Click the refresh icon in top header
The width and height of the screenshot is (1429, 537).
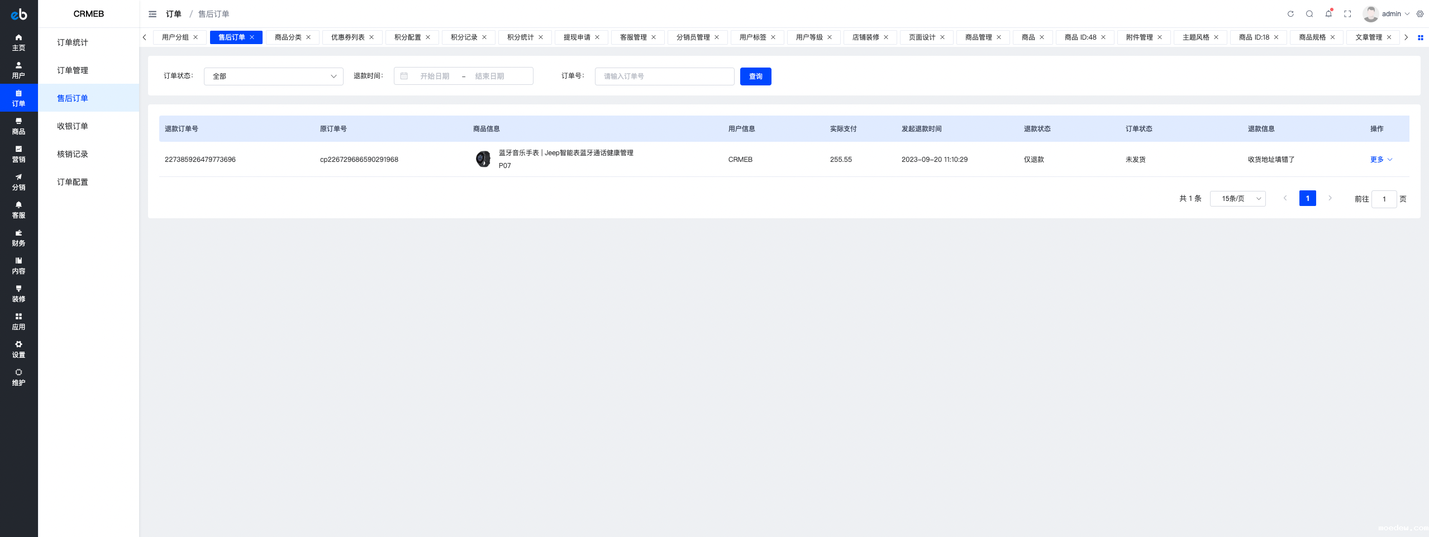pos(1290,14)
